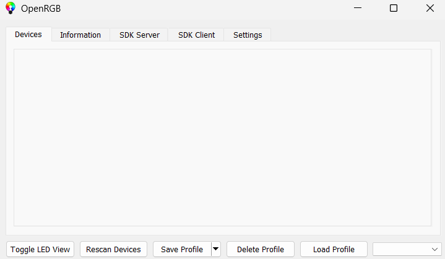
Task: Click the Save Profile button
Action: [181, 249]
